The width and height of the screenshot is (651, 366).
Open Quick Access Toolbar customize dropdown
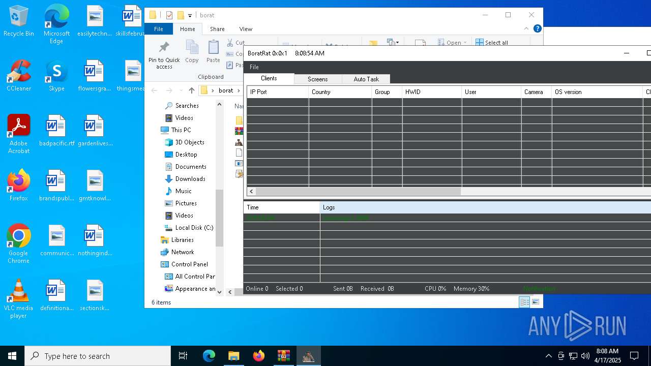pos(190,15)
